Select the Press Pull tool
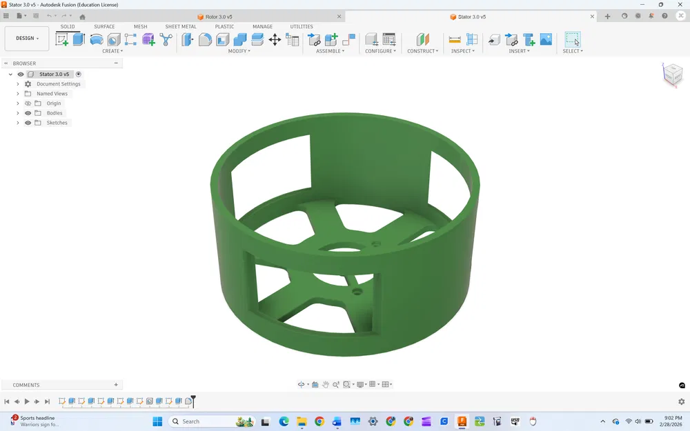This screenshot has width=690, height=431. pos(188,39)
